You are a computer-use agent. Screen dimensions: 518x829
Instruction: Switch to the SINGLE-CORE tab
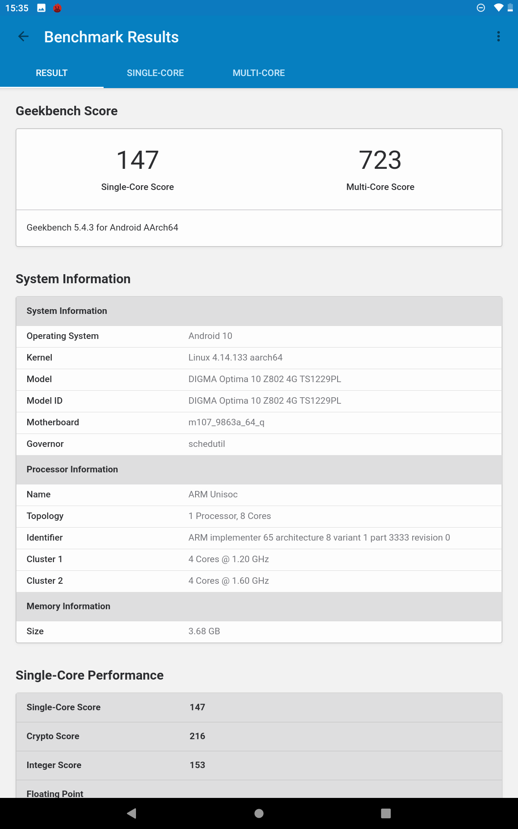coord(155,73)
